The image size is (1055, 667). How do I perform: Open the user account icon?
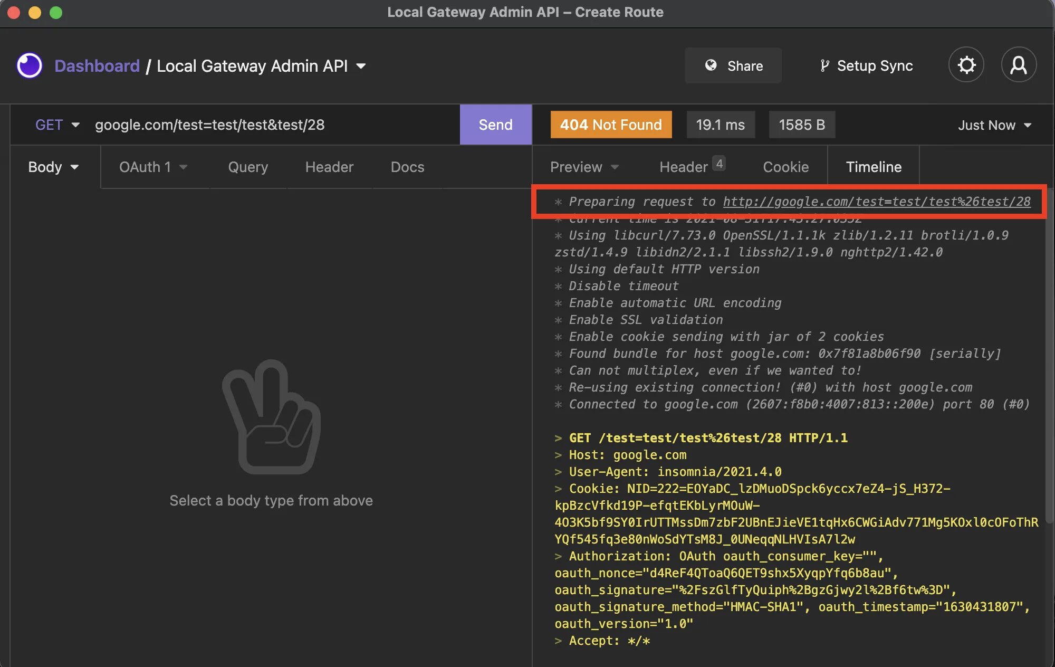[x=1018, y=65]
